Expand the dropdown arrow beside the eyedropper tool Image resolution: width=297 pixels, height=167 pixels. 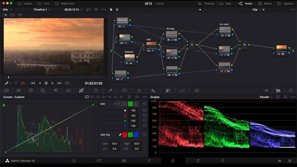pos(11,83)
